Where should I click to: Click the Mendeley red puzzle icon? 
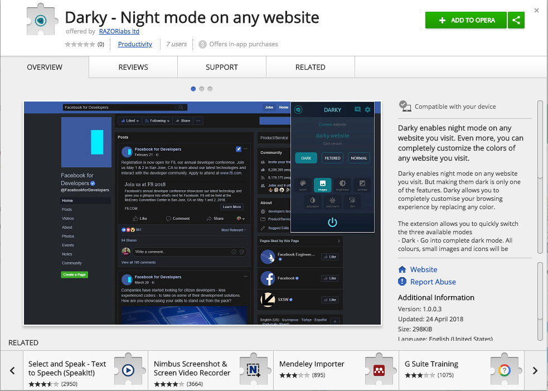(x=379, y=370)
